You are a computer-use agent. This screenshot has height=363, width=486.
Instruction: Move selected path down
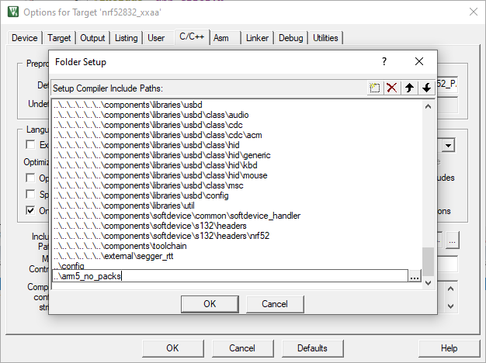(426, 88)
